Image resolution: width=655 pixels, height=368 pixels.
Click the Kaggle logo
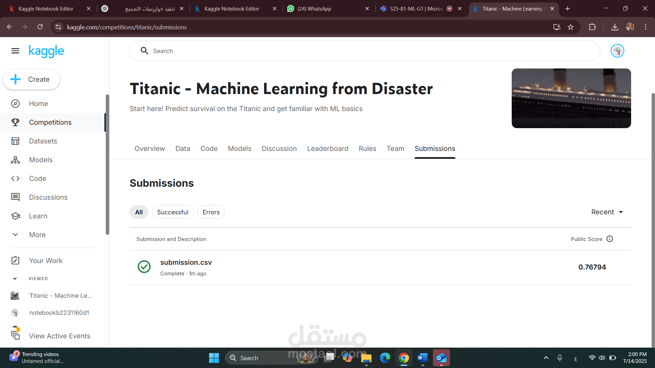[x=46, y=51]
